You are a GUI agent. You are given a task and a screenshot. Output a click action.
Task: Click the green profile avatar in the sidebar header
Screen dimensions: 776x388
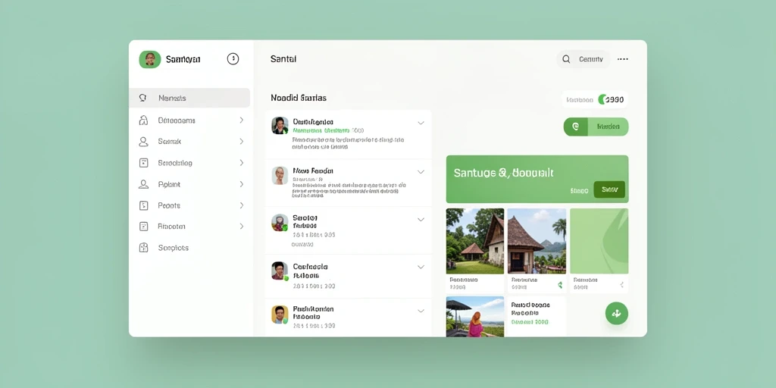point(150,59)
